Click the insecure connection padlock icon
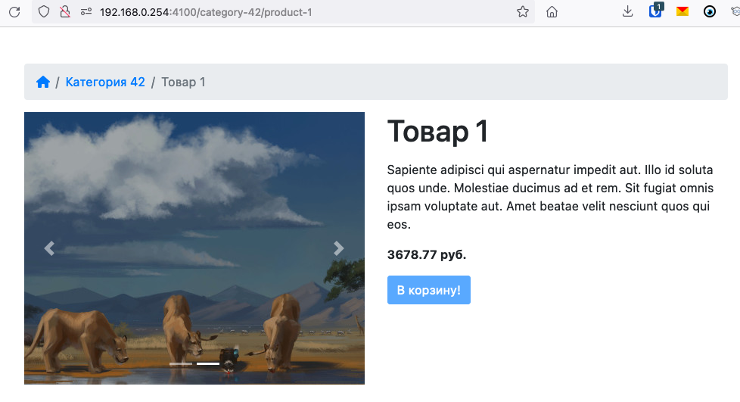This screenshot has height=402, width=740. (65, 12)
